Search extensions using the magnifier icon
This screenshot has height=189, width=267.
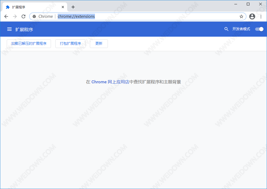tap(226, 29)
